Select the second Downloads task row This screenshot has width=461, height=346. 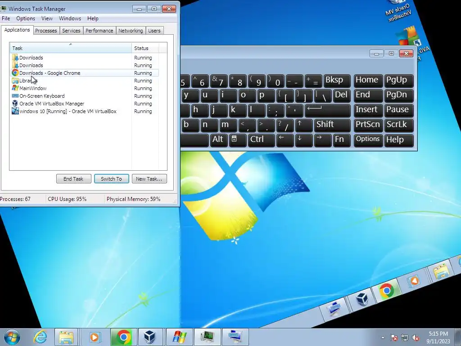[x=85, y=65]
